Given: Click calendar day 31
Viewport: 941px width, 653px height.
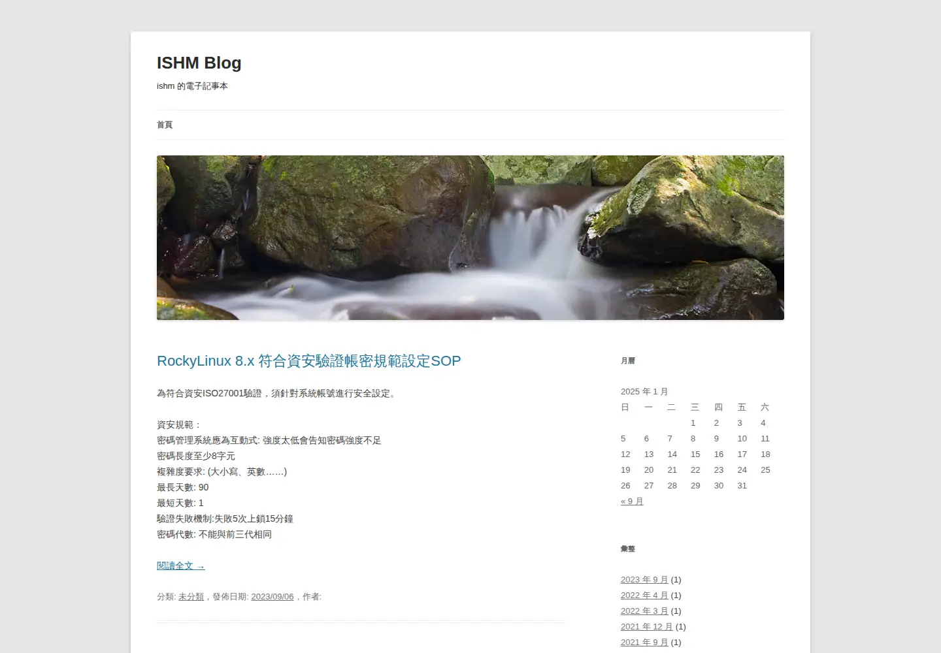Looking at the screenshot, I should 742,486.
